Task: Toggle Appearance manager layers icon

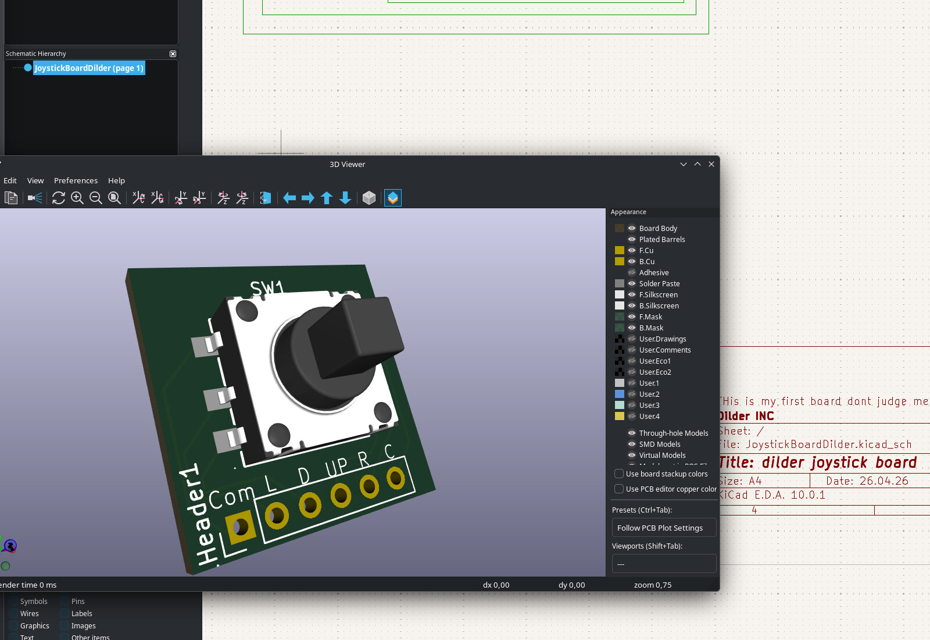Action: tap(393, 198)
